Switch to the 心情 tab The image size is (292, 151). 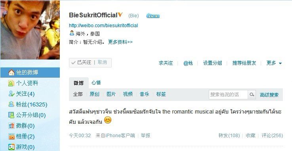[x=96, y=83]
